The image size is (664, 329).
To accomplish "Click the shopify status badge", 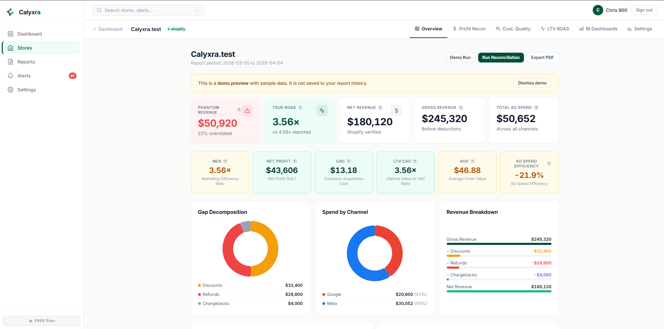I will [x=176, y=29].
